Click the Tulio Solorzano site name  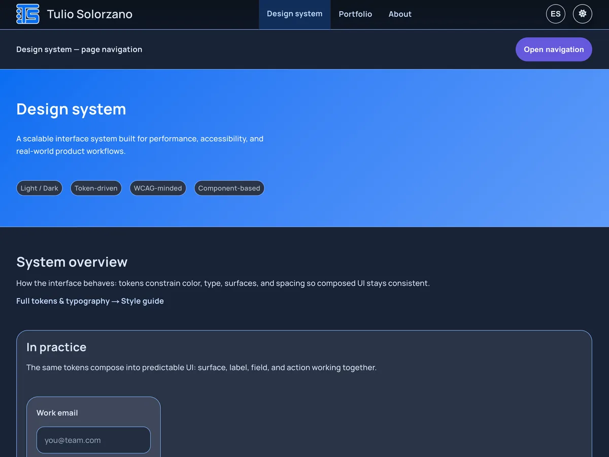(90, 14)
